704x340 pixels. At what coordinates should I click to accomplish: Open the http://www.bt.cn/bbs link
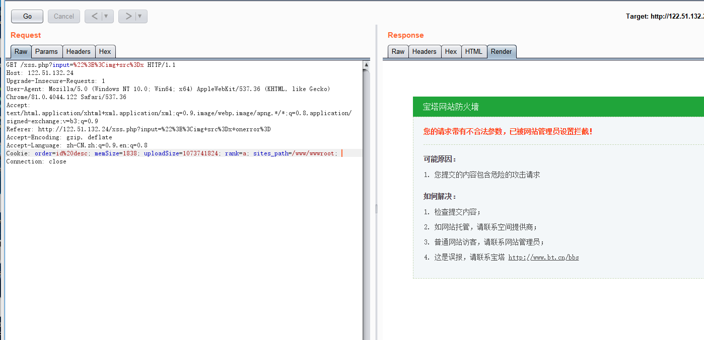point(543,257)
